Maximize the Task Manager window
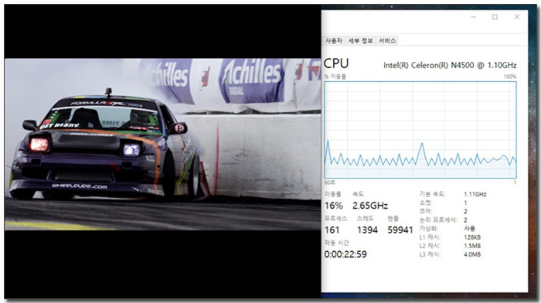Screen dimensions: 541x303 [495, 17]
